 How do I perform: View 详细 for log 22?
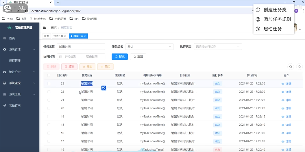pos(286,92)
